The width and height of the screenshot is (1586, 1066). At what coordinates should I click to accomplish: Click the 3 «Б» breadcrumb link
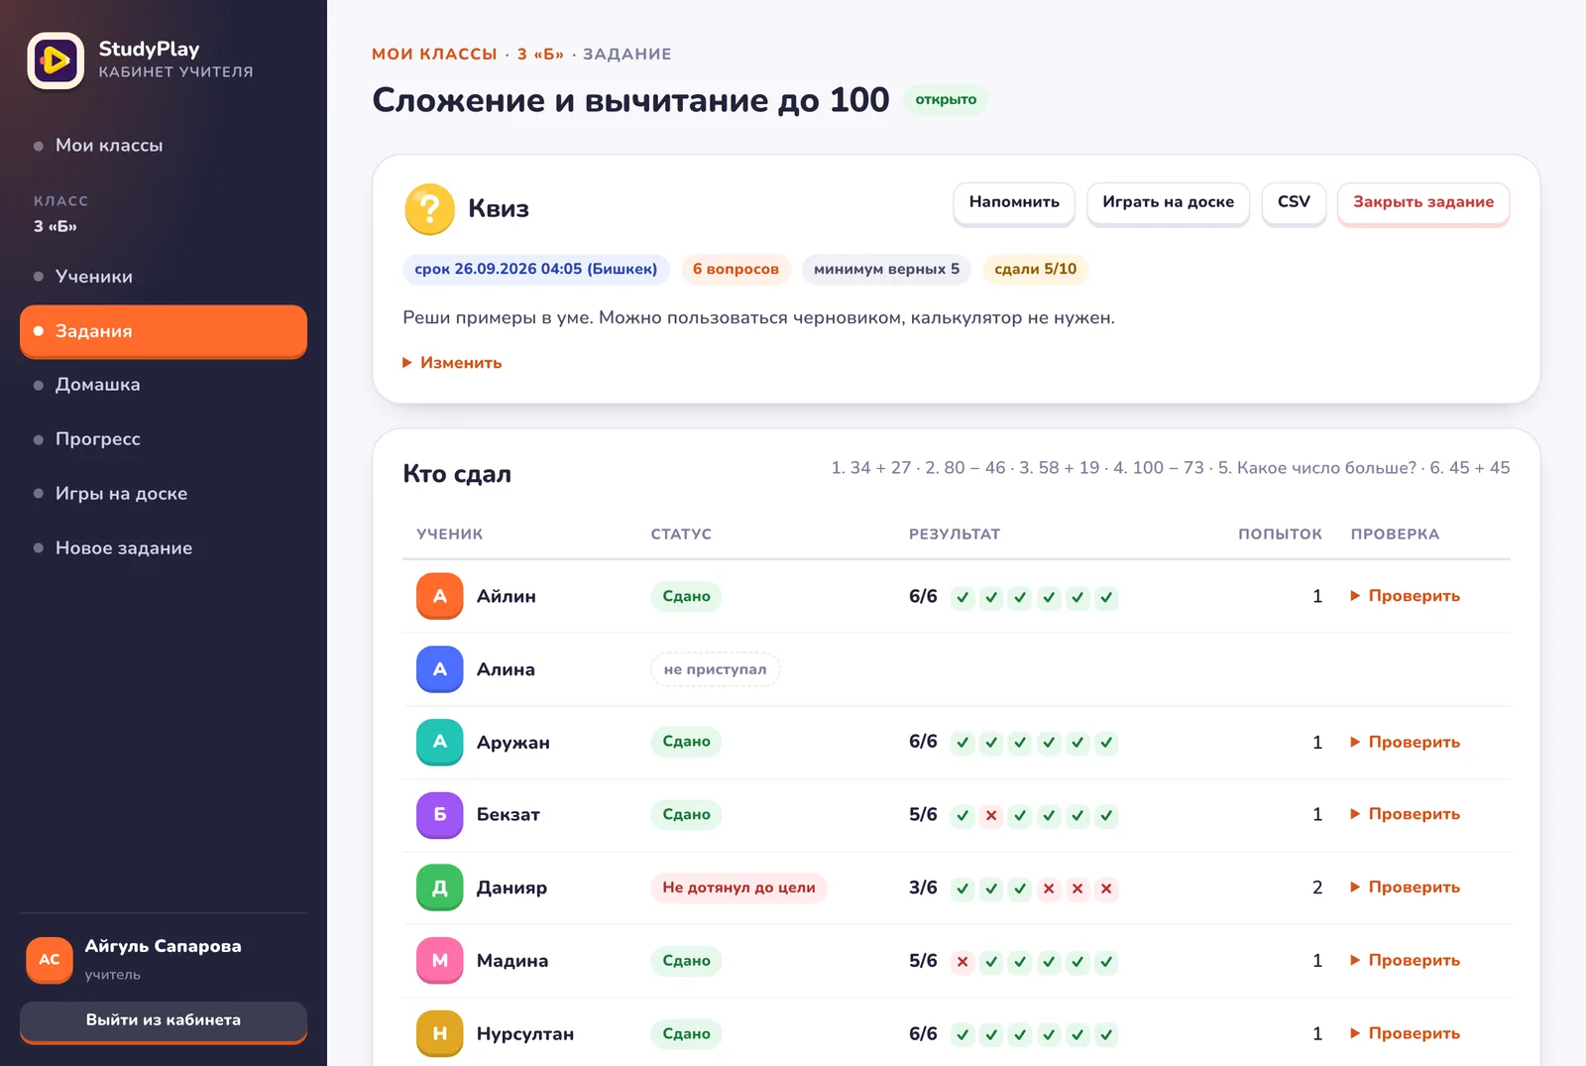click(x=540, y=55)
